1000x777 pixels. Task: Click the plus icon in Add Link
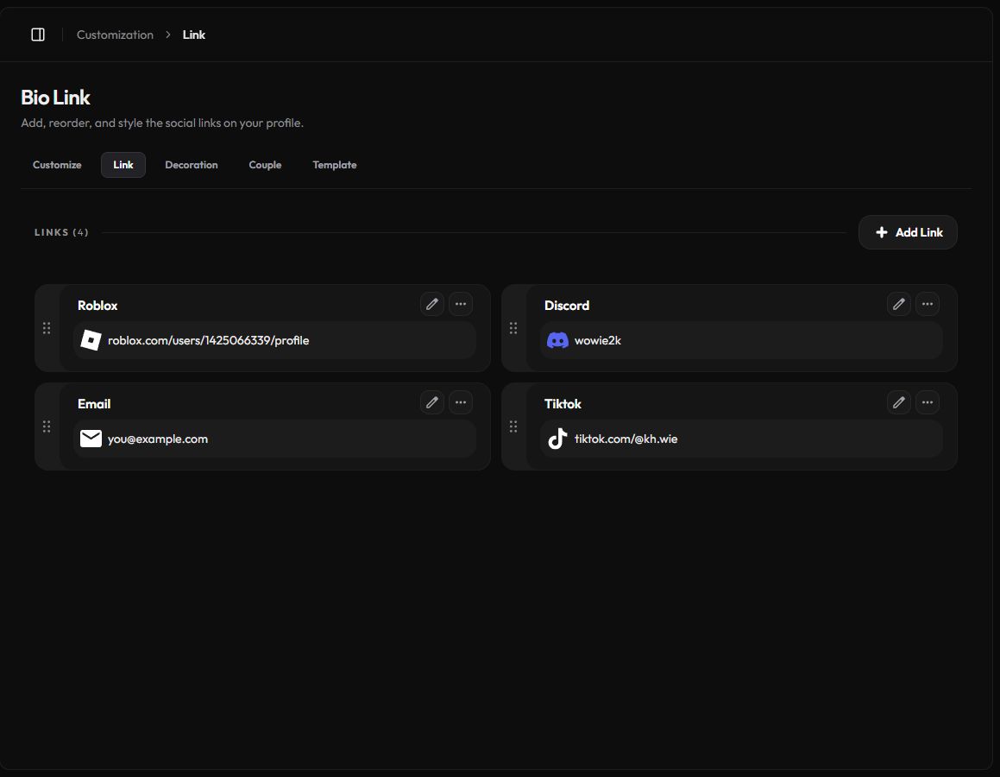882,232
